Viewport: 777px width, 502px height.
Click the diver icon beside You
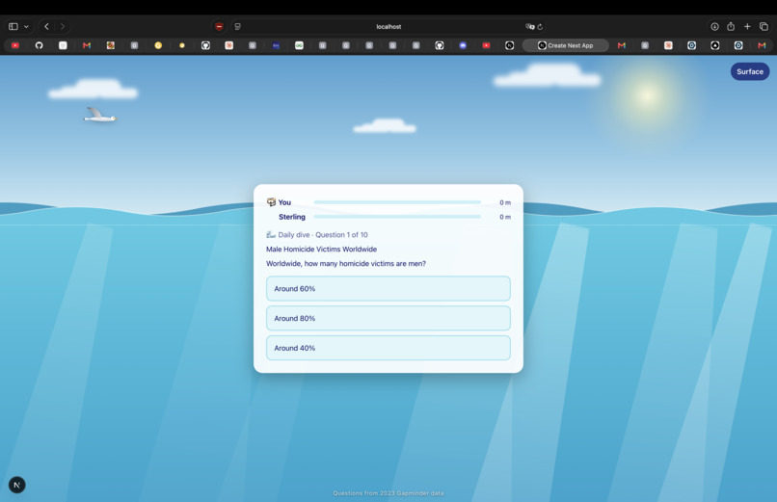[x=271, y=202]
